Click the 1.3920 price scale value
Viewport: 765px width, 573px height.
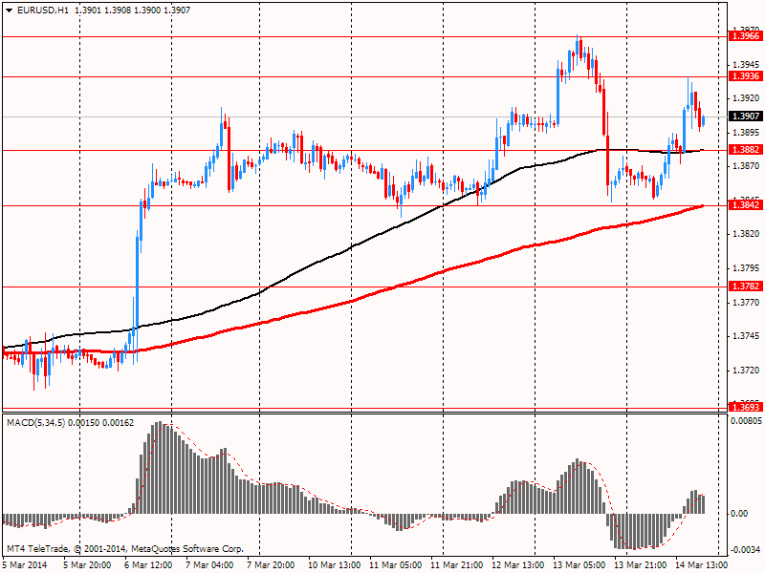click(x=747, y=98)
